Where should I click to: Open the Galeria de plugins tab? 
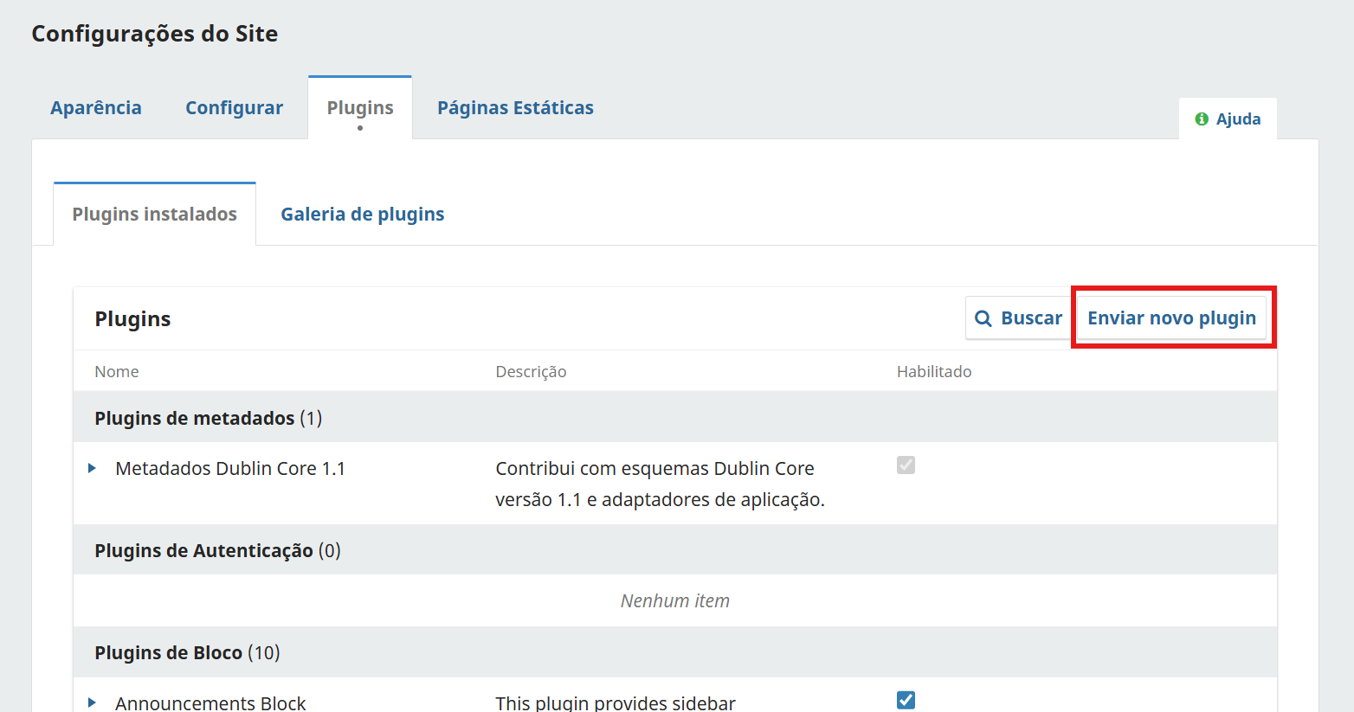click(362, 215)
